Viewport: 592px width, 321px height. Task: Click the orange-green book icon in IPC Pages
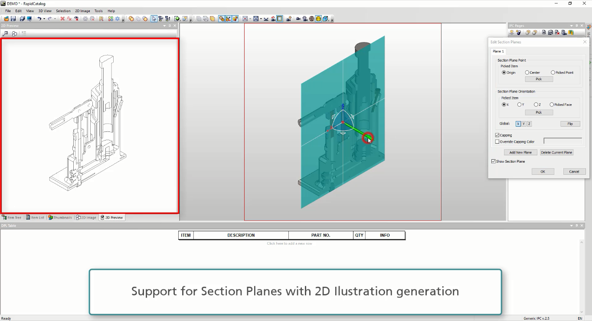click(571, 33)
